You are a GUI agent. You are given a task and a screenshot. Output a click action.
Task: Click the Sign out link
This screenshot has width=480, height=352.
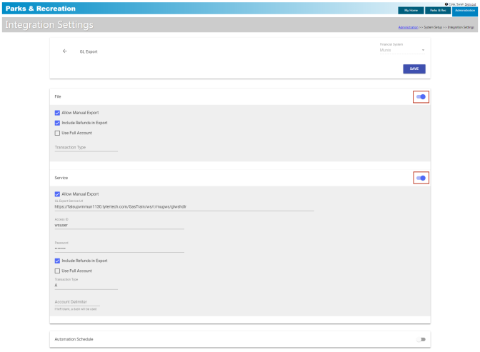click(x=471, y=3)
